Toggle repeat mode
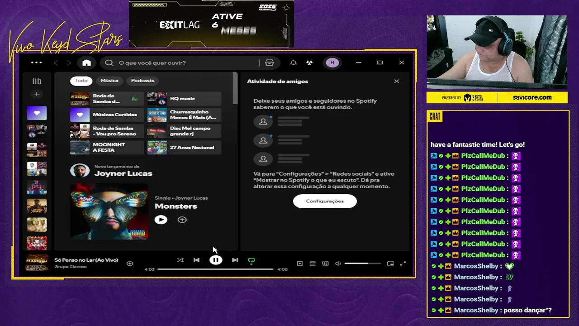The width and height of the screenshot is (579, 326). 252,260
